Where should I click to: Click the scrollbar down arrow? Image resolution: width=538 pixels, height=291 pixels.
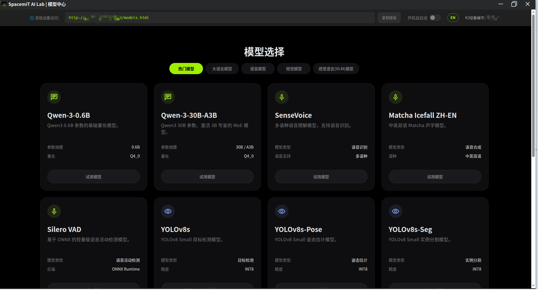[x=534, y=285]
